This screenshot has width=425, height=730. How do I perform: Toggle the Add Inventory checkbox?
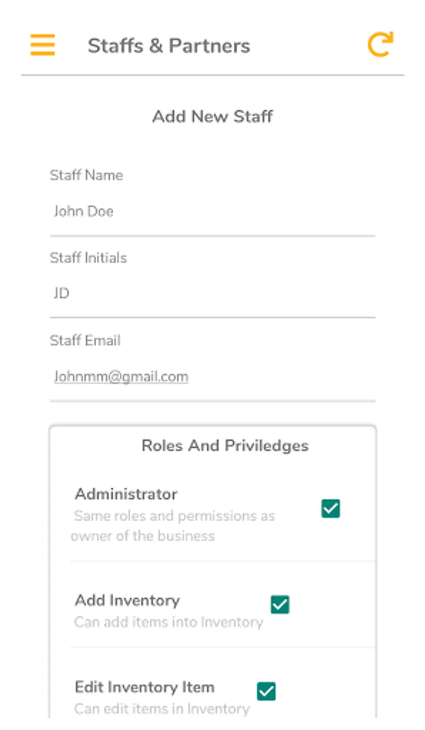280,604
